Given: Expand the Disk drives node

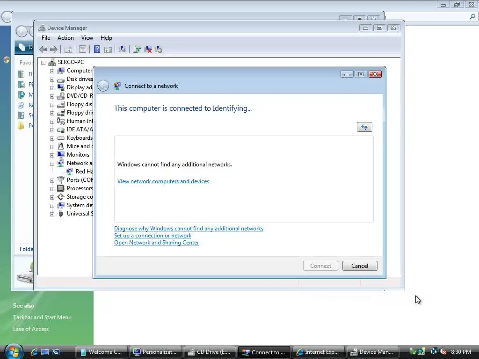Looking at the screenshot, I should tap(52, 79).
